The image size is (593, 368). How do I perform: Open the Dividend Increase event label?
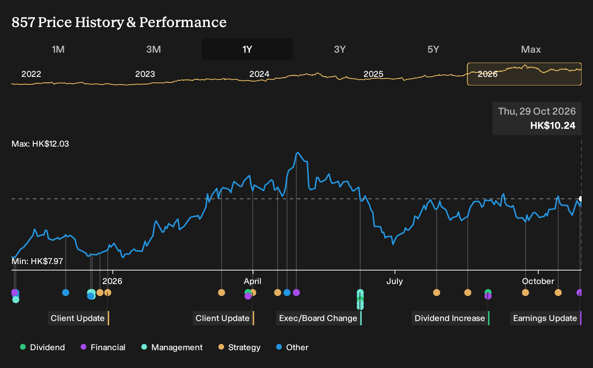click(x=450, y=318)
